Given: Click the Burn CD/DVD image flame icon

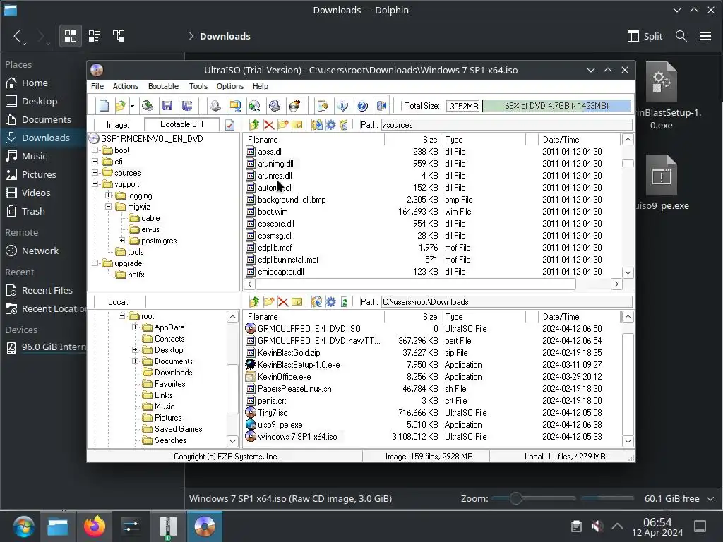Looking at the screenshot, I should (x=294, y=106).
